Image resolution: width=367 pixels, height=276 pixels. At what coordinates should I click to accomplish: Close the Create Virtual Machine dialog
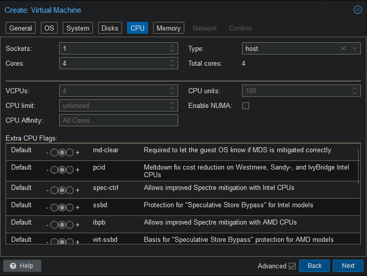pos(357,10)
